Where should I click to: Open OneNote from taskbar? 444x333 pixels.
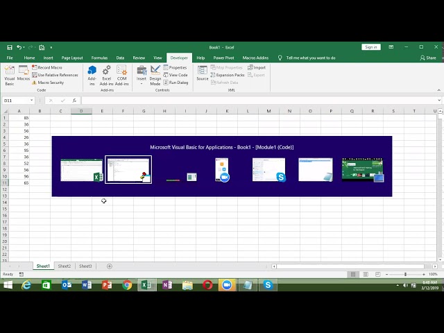(167, 285)
